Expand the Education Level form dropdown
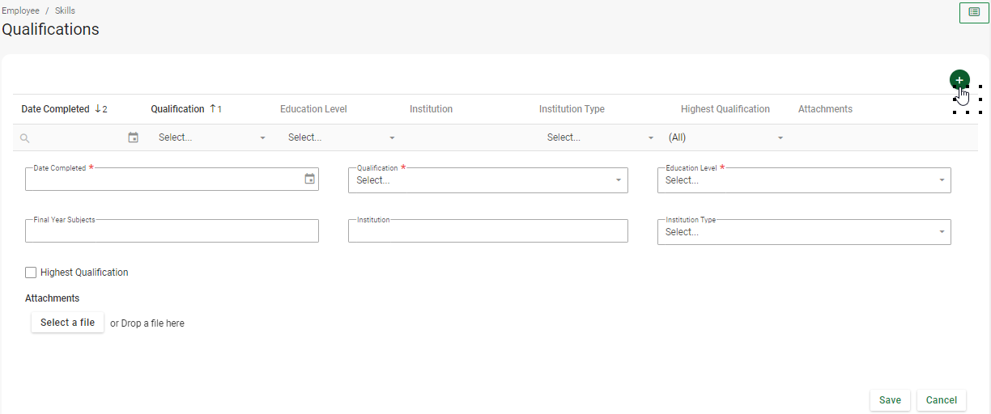 tap(941, 180)
